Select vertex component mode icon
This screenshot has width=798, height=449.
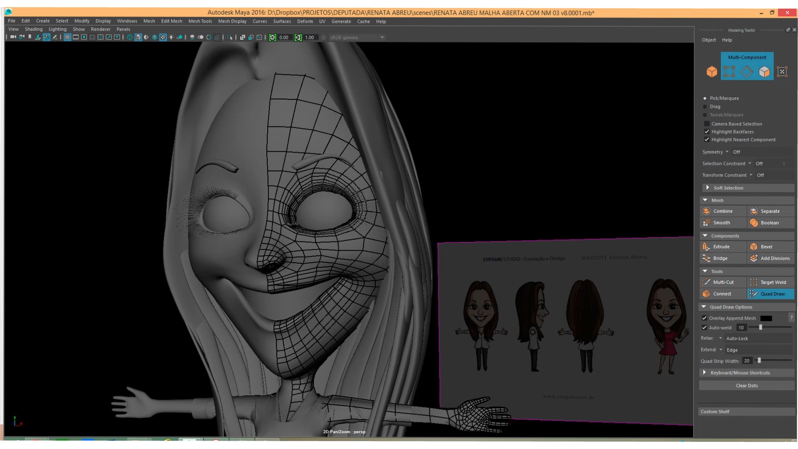[729, 72]
